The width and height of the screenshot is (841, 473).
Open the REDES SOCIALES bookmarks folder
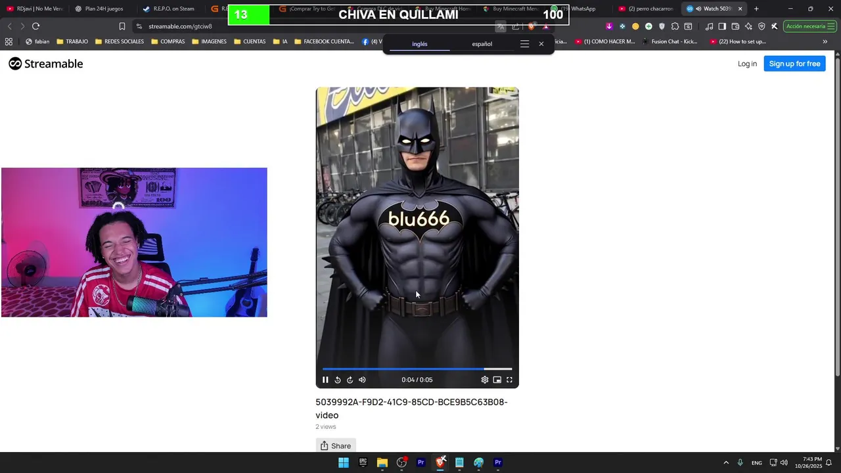point(120,41)
